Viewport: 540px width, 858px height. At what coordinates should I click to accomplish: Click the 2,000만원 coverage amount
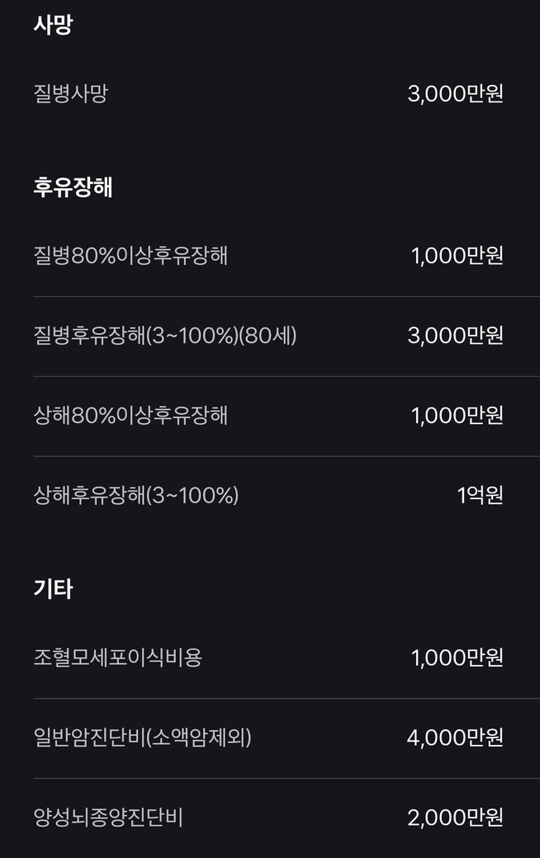coord(455,818)
